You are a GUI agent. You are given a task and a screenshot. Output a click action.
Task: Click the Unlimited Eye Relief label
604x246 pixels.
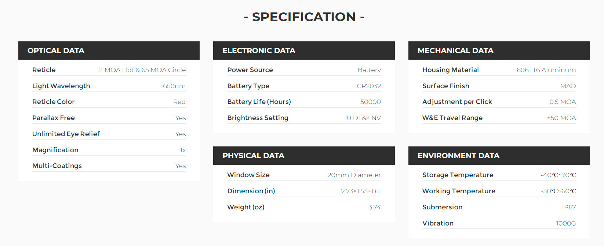point(66,134)
